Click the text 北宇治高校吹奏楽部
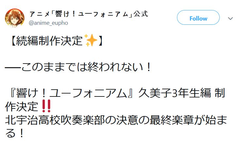 click(55, 120)
